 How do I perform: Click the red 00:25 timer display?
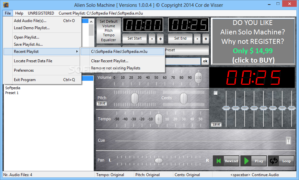[252, 78]
